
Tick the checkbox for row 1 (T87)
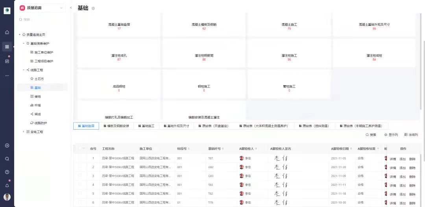[79, 158]
